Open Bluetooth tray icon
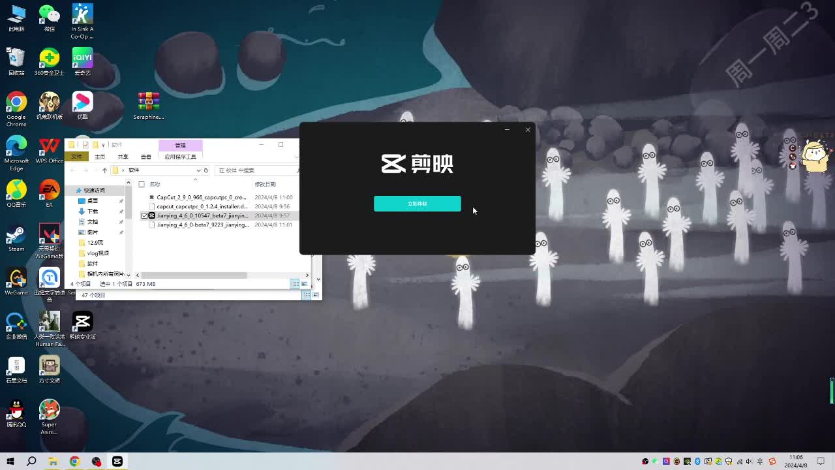Screen dimensions: 835x470 [x=697, y=462]
